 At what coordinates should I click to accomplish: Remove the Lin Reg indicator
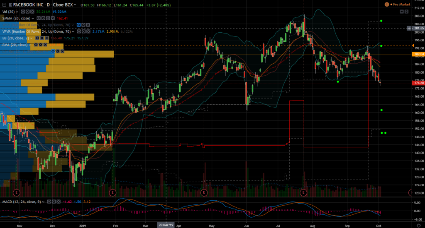62,51
